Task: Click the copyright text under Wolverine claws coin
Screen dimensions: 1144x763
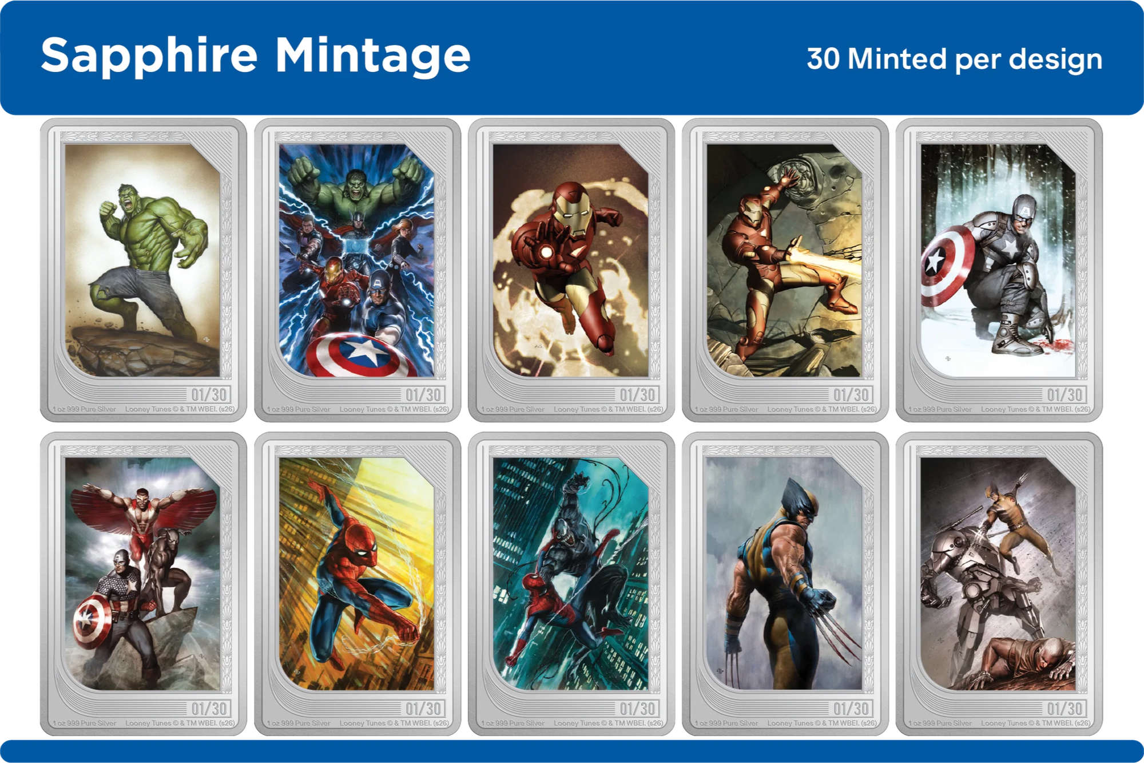Action: click(822, 724)
